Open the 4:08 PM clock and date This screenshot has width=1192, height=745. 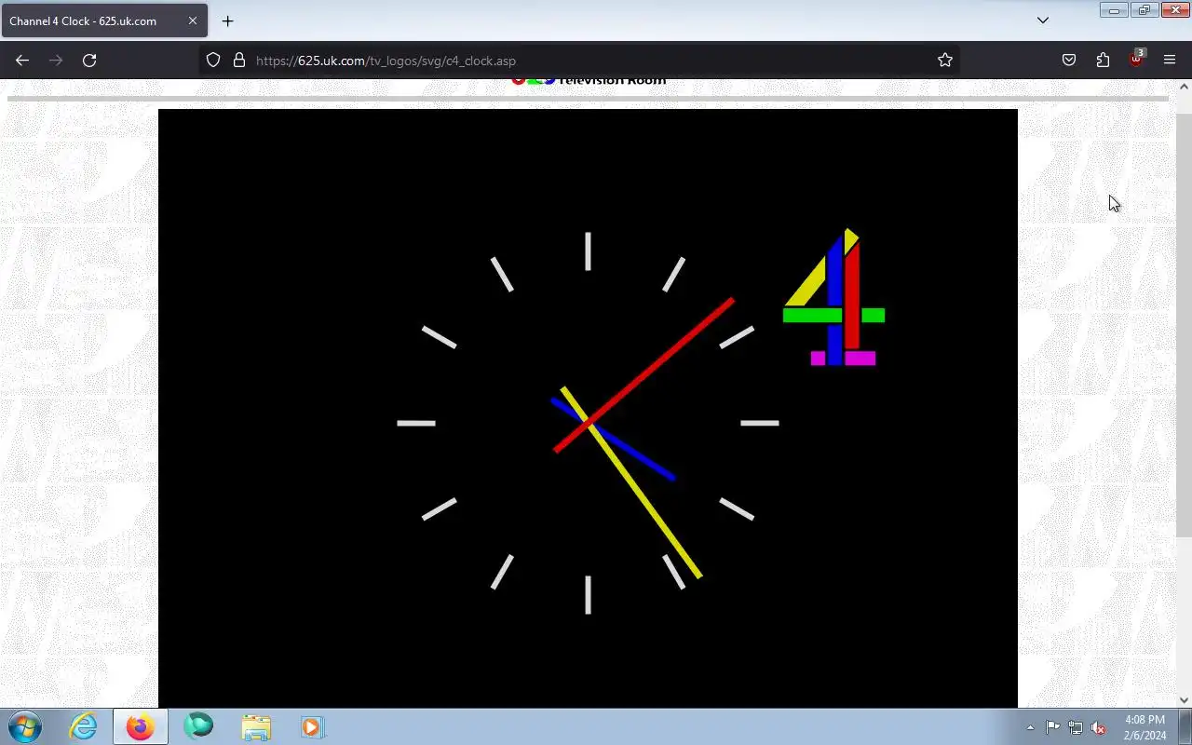(1145, 727)
